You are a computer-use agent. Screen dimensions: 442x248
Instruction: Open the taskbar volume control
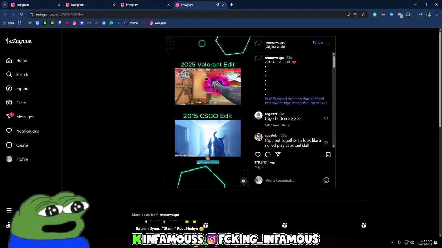tap(412, 242)
